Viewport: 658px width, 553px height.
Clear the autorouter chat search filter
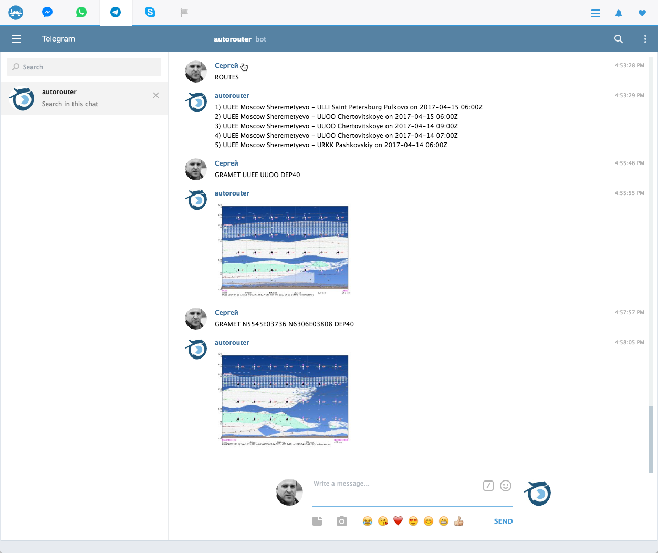(x=156, y=95)
